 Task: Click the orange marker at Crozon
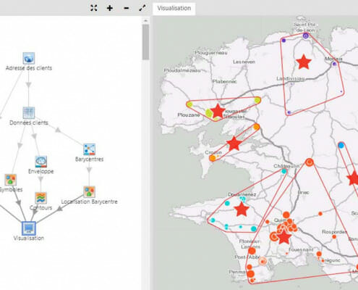click(x=213, y=158)
